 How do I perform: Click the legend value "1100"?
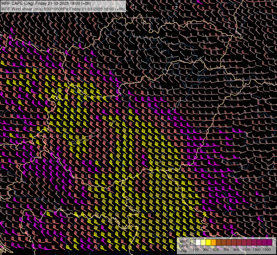click(246, 250)
